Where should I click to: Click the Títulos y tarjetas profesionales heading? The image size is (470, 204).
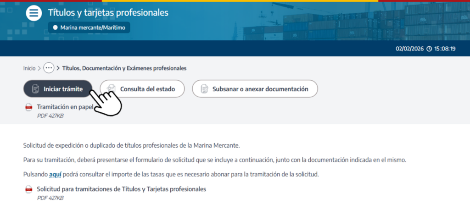coord(108,12)
